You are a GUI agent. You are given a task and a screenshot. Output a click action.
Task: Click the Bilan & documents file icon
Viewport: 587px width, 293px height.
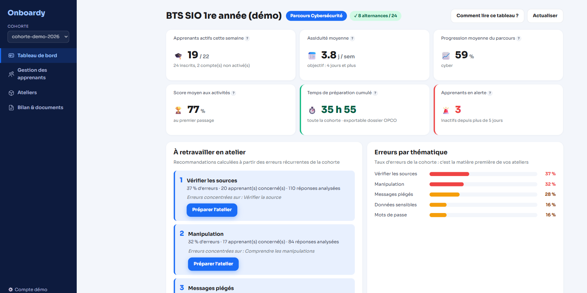[11, 108]
